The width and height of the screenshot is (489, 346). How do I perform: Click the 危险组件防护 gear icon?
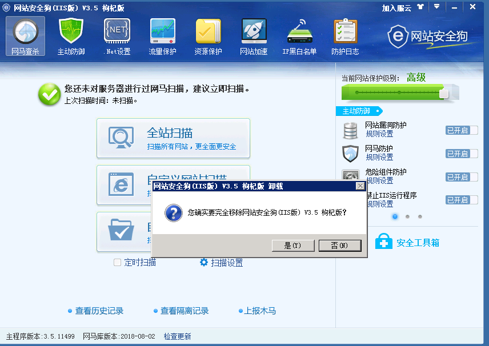pyautogui.click(x=350, y=175)
